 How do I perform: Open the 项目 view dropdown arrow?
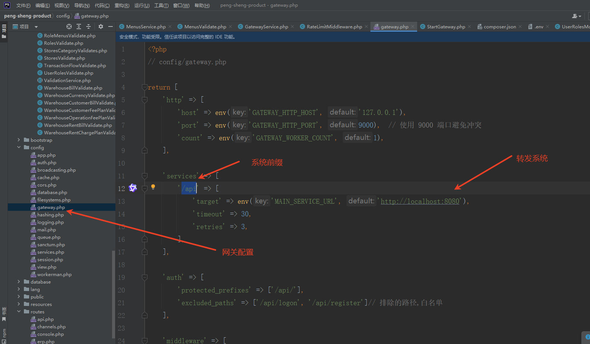[x=36, y=27]
